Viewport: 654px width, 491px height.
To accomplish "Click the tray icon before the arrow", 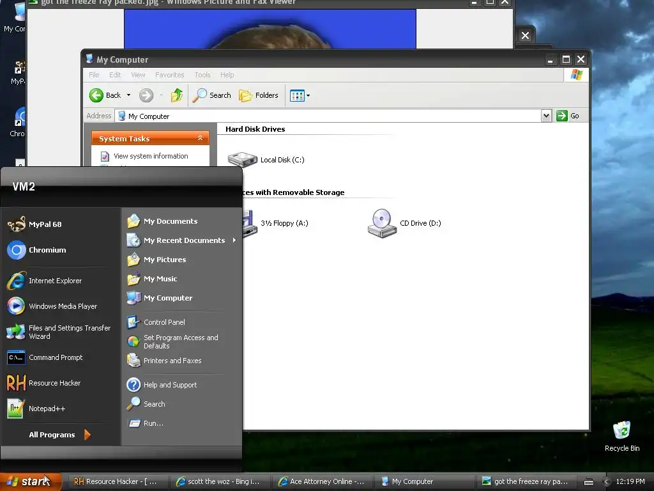I will click(588, 482).
